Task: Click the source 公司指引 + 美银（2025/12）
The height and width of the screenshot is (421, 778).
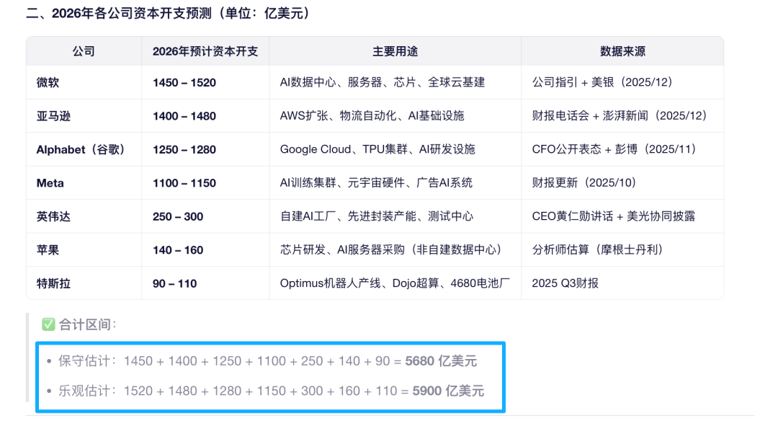Action: 604,82
